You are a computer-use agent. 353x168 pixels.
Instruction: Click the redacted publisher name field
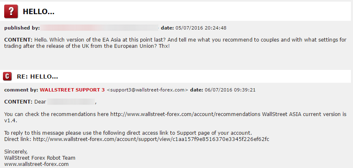pos(100,28)
